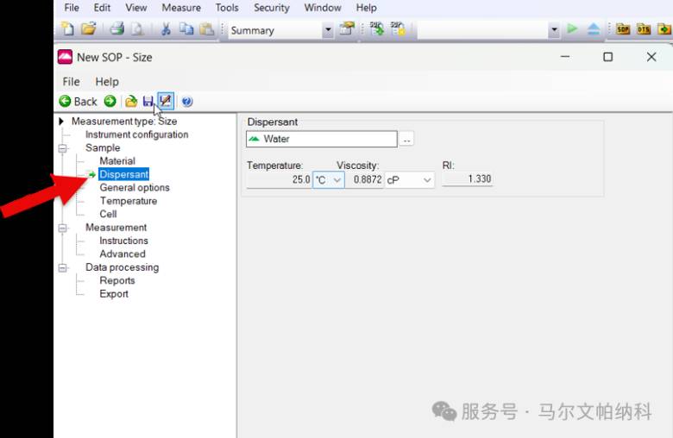Image resolution: width=673 pixels, height=438 pixels.
Task: Collapse the Sample tree node
Action: 63,148
